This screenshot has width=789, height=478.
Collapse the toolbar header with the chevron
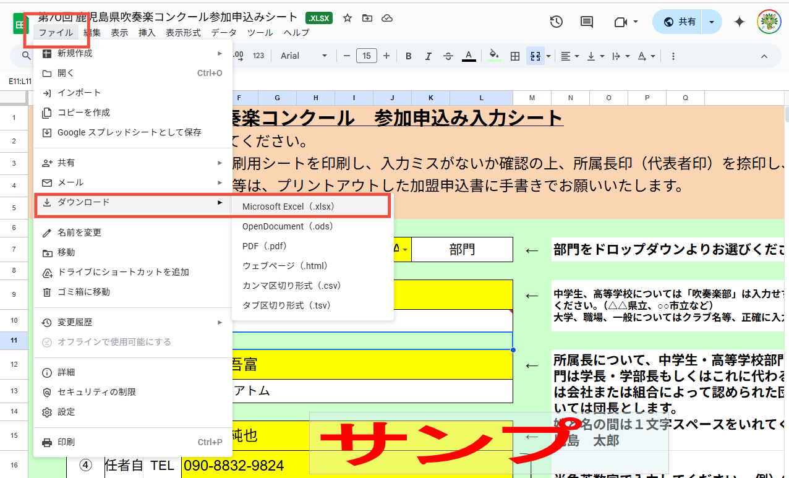[x=764, y=56]
